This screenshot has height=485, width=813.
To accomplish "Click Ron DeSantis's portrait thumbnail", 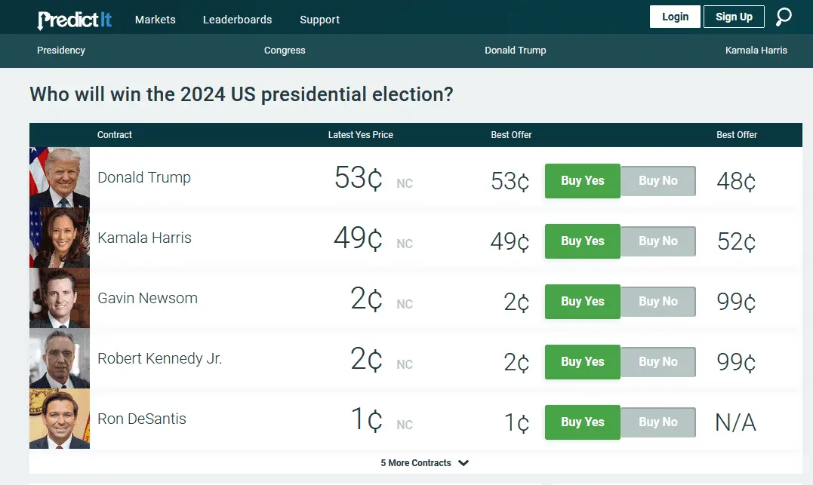I will [60, 419].
